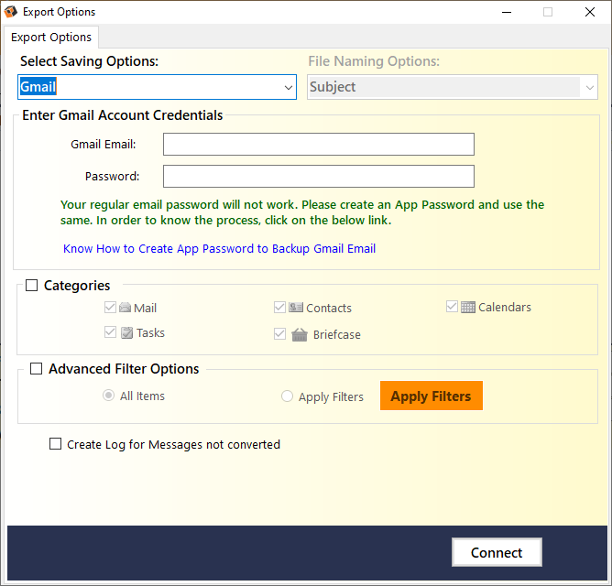The height and width of the screenshot is (586, 612).
Task: Click the orange Apply Filters button
Action: [x=432, y=396]
